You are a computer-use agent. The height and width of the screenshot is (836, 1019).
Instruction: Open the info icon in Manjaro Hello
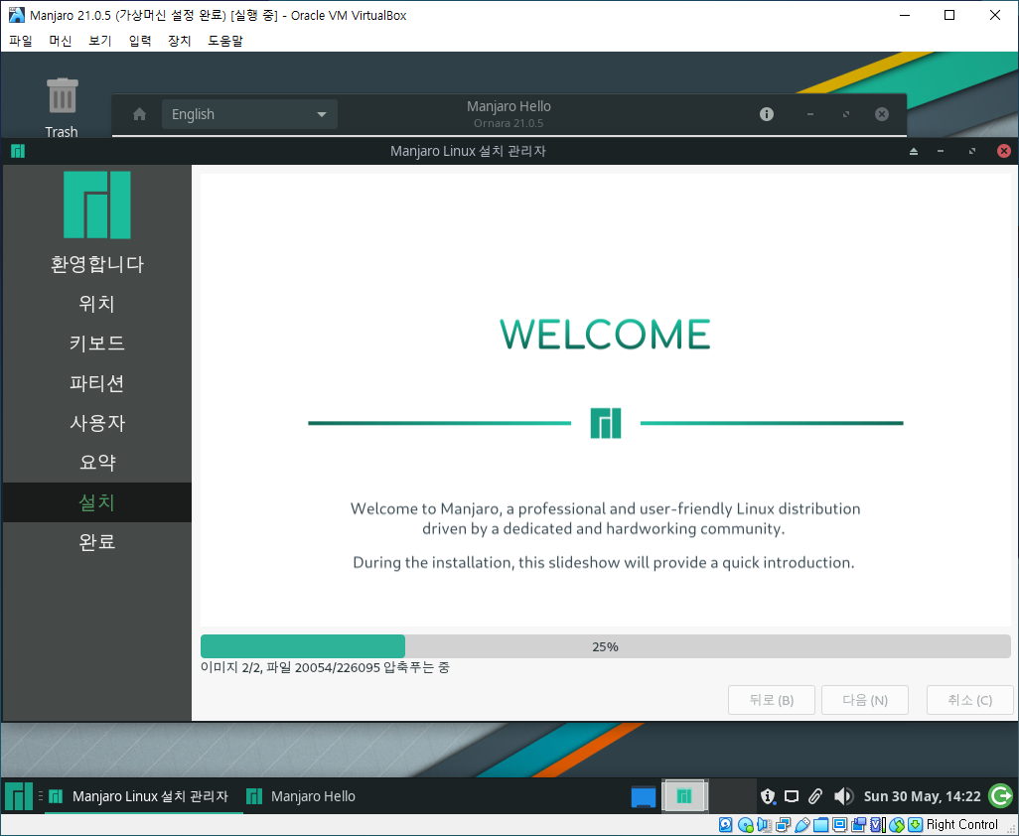(767, 114)
